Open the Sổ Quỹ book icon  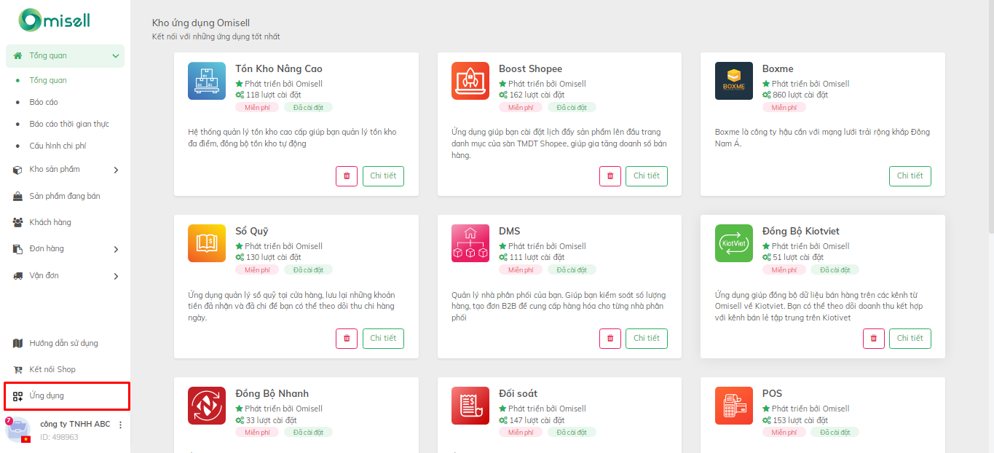pos(207,243)
